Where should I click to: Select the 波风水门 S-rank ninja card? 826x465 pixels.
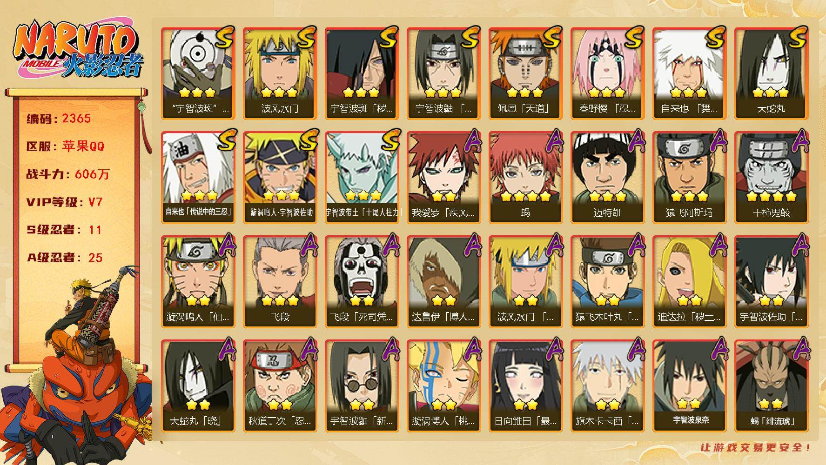click(280, 73)
